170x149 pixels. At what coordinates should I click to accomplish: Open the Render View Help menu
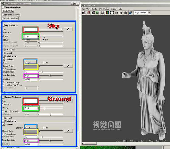[120, 9]
